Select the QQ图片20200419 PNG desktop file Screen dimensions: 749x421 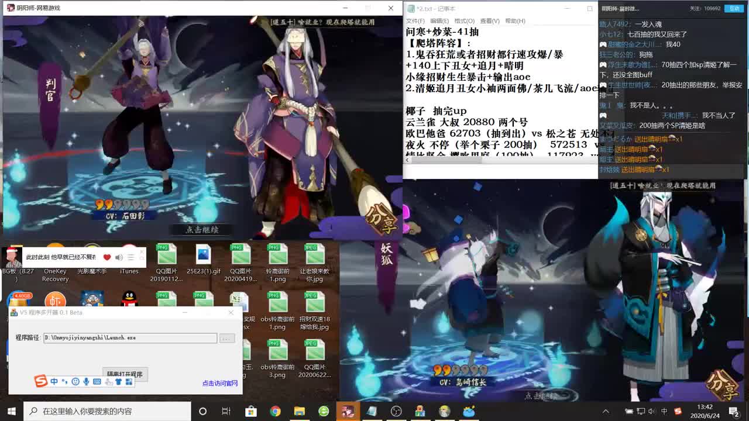pos(240,263)
